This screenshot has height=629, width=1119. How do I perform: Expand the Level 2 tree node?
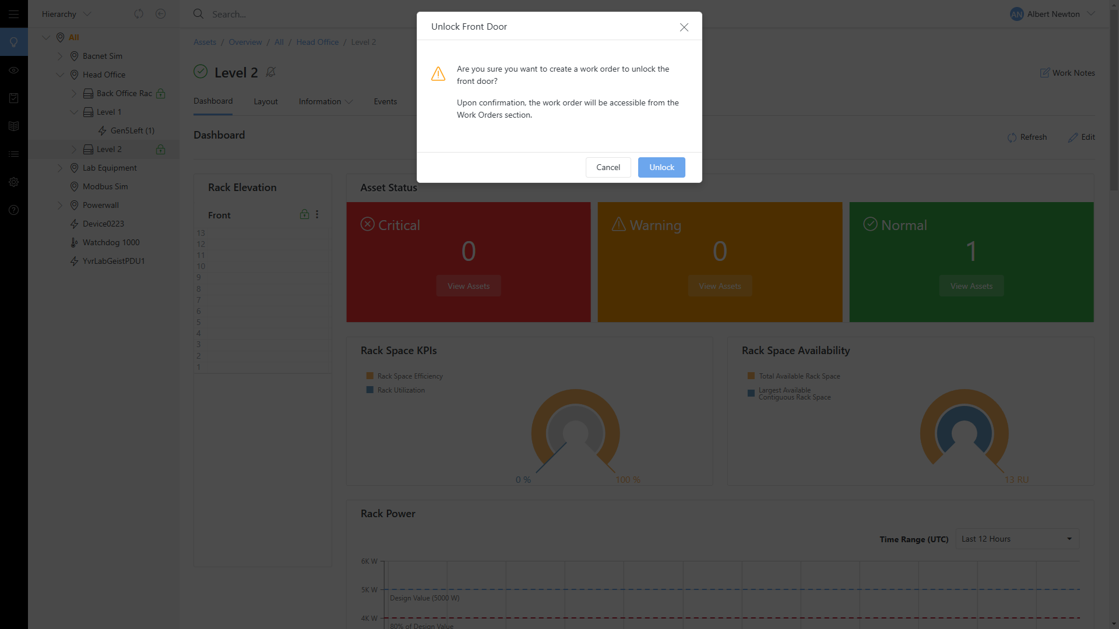click(74, 149)
